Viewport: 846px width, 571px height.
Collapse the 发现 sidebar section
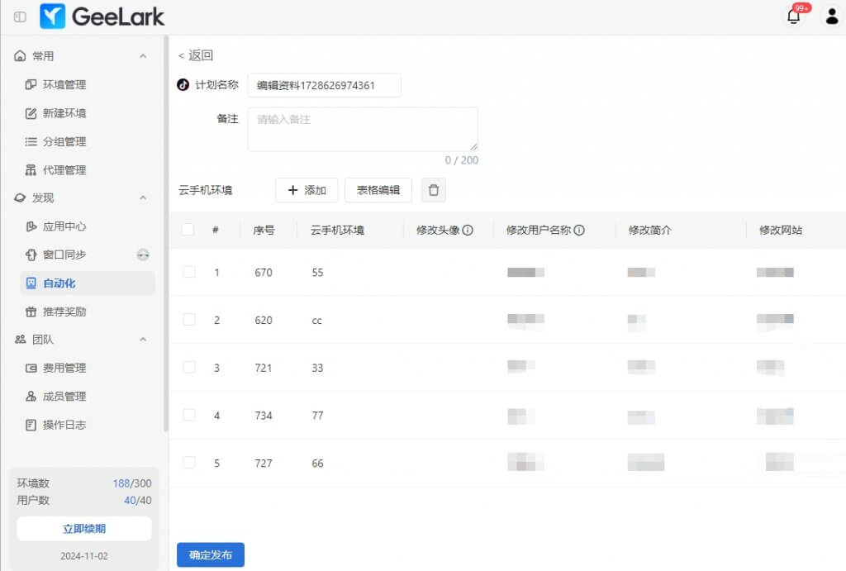tap(143, 198)
